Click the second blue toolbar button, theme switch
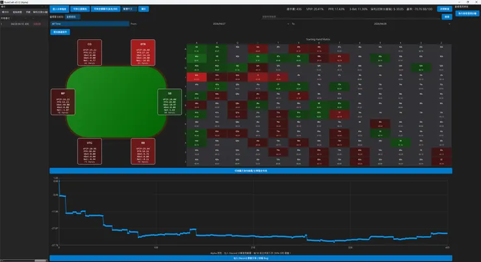481x262 pixels. (x=80, y=9)
